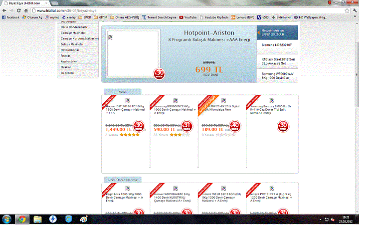This screenshot has height=249, width=374.
Task: Open Davlumbazlar category
Action: [78, 50]
